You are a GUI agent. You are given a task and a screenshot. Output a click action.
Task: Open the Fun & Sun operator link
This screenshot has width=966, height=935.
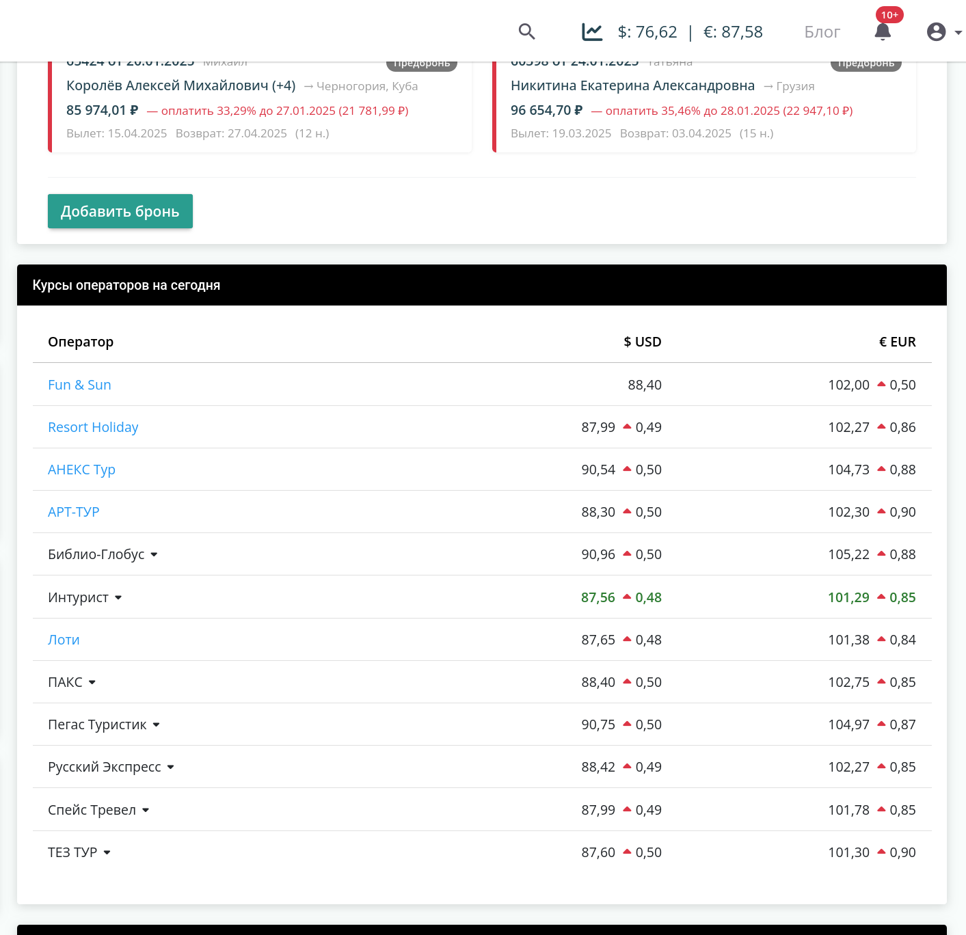point(79,385)
